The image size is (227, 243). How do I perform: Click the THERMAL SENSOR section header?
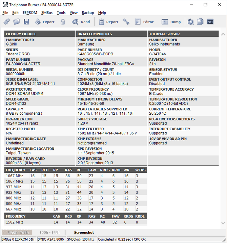point(183,34)
